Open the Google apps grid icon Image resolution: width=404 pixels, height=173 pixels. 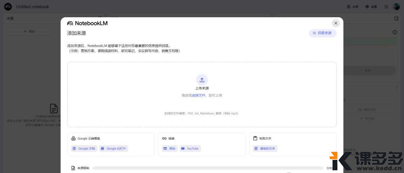point(386,7)
